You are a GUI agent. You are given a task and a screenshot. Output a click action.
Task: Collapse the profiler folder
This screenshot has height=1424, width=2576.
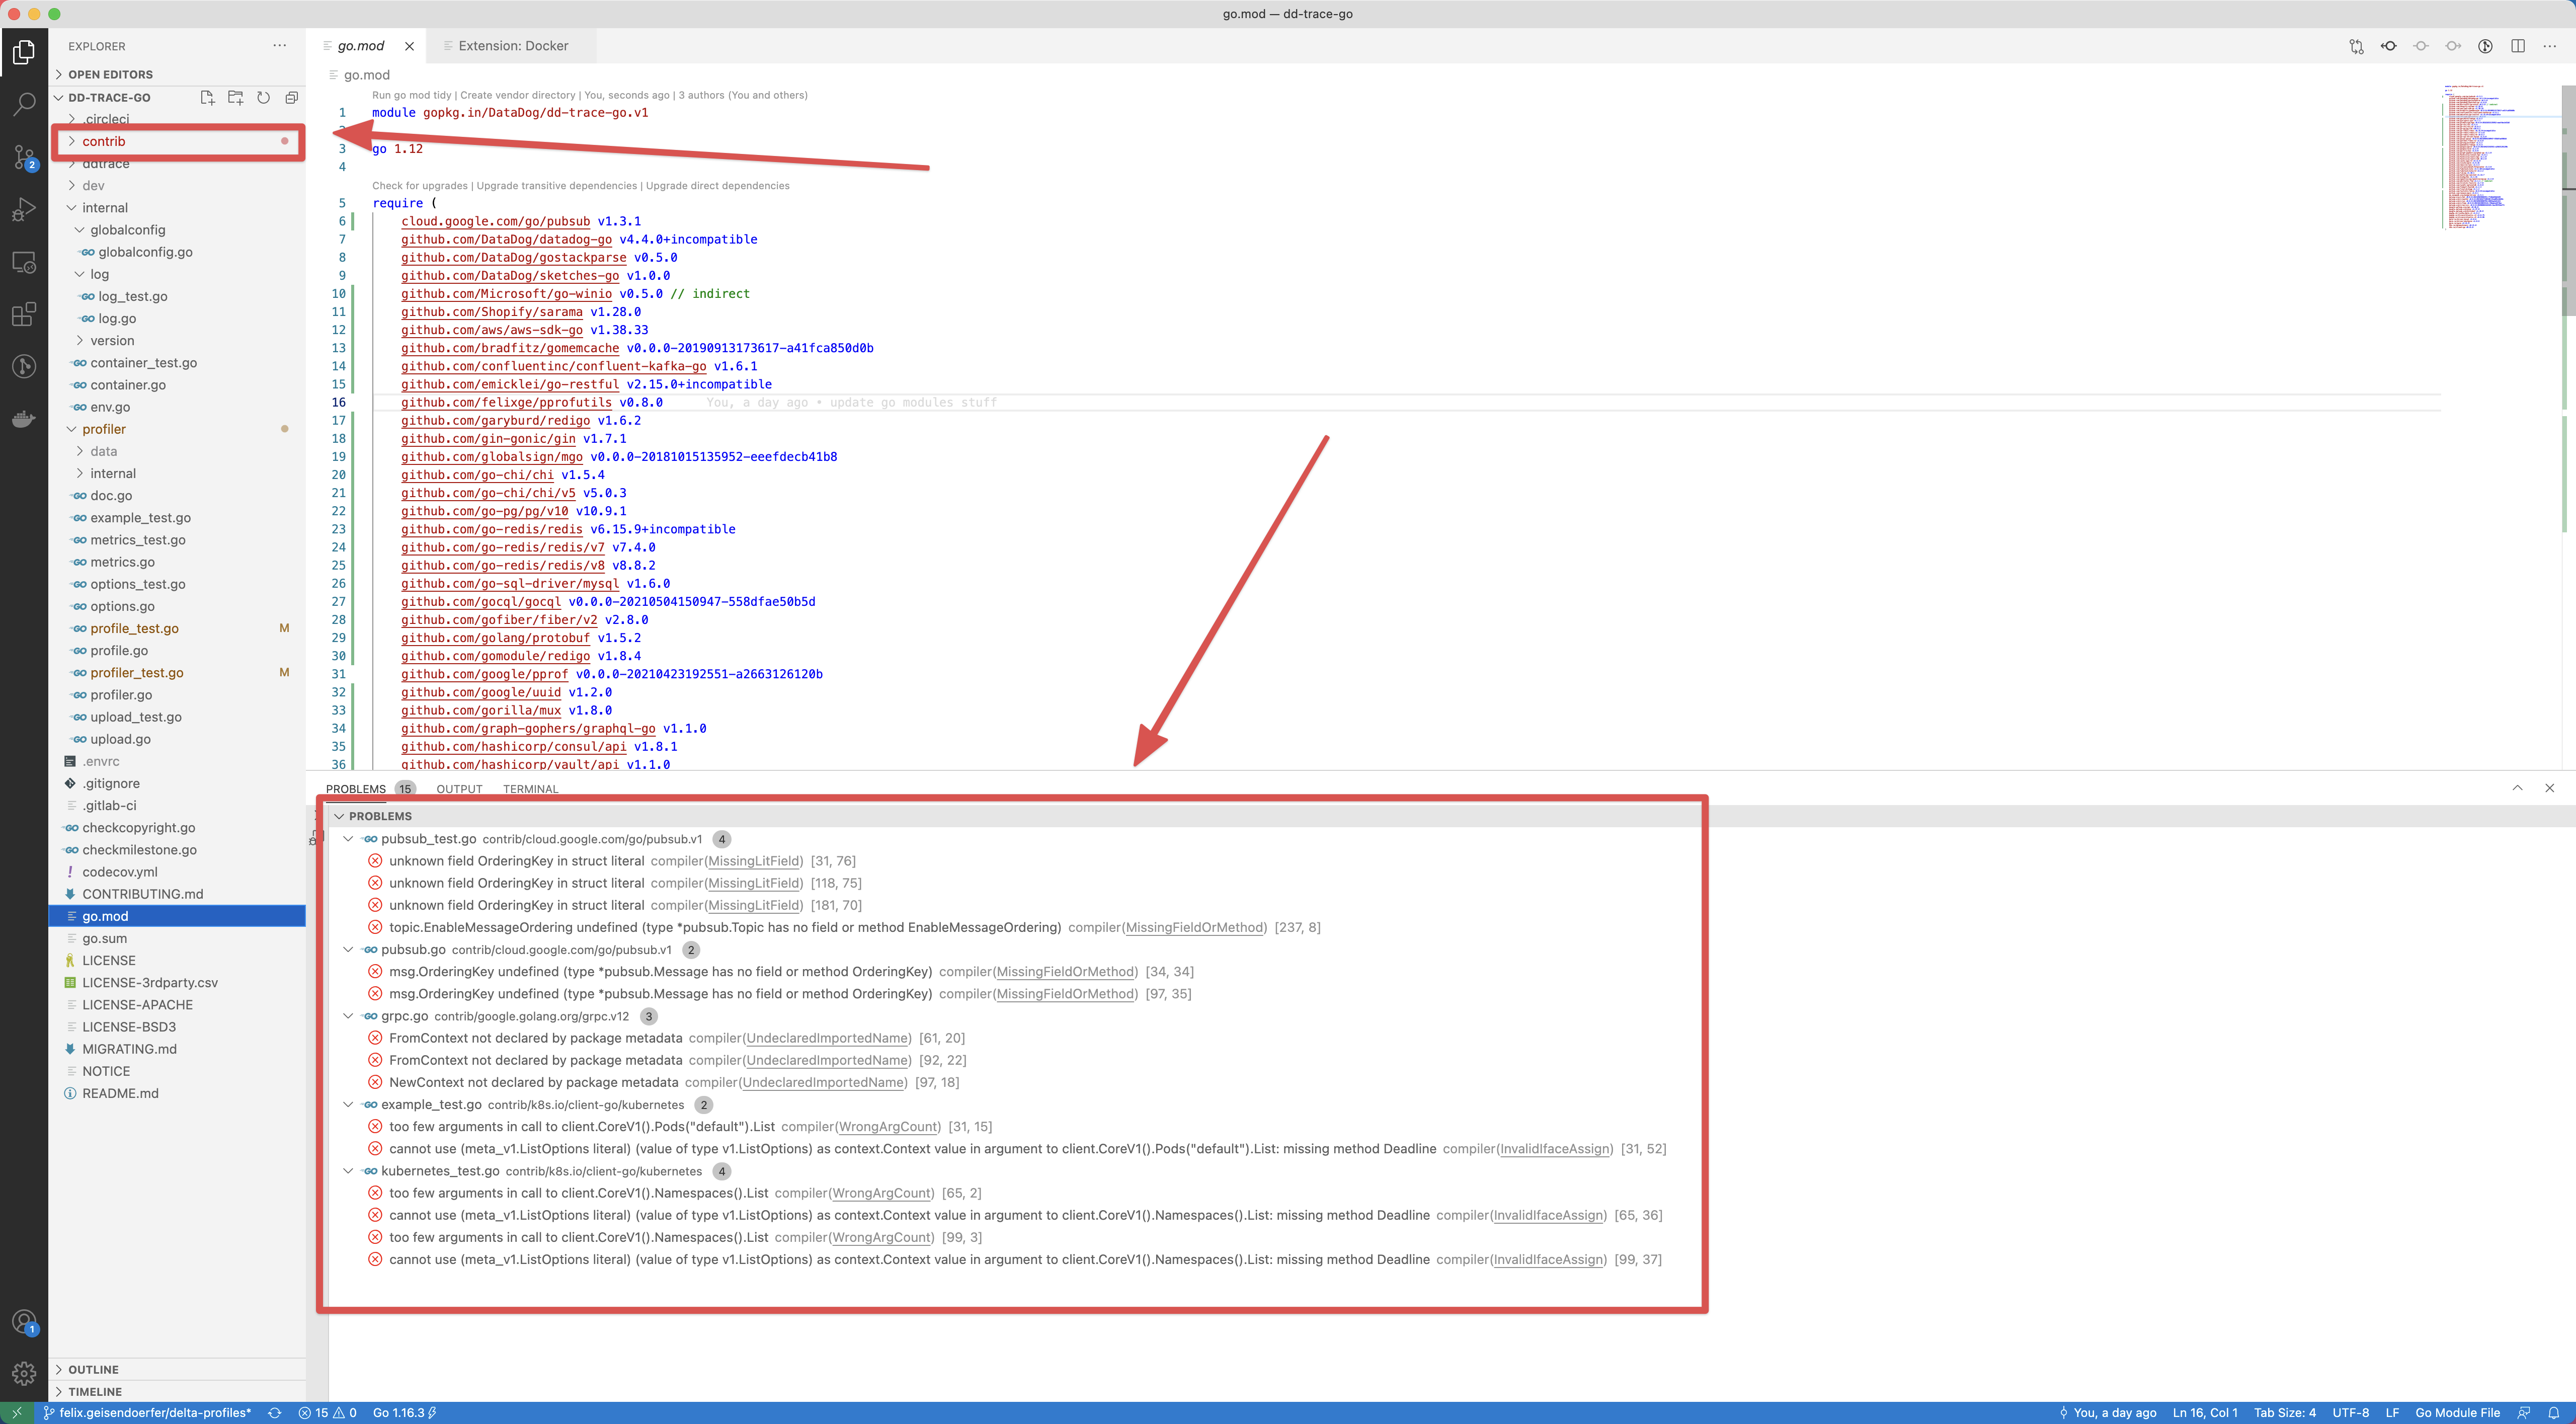point(103,429)
